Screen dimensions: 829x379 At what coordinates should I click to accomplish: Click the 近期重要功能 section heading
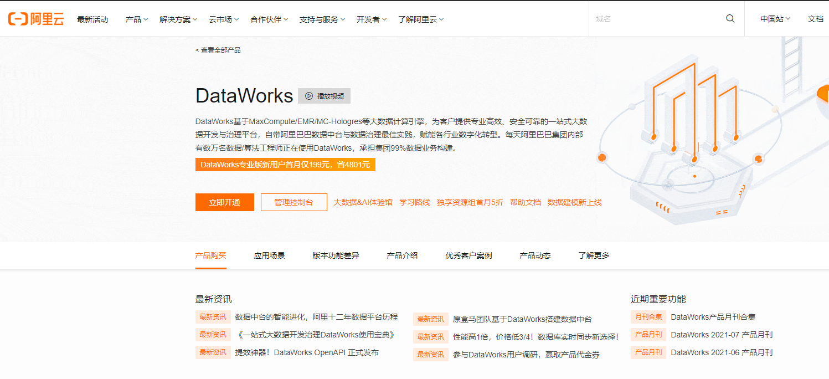tap(658, 299)
